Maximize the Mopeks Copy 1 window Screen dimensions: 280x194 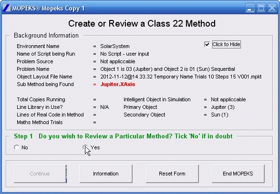261,8
